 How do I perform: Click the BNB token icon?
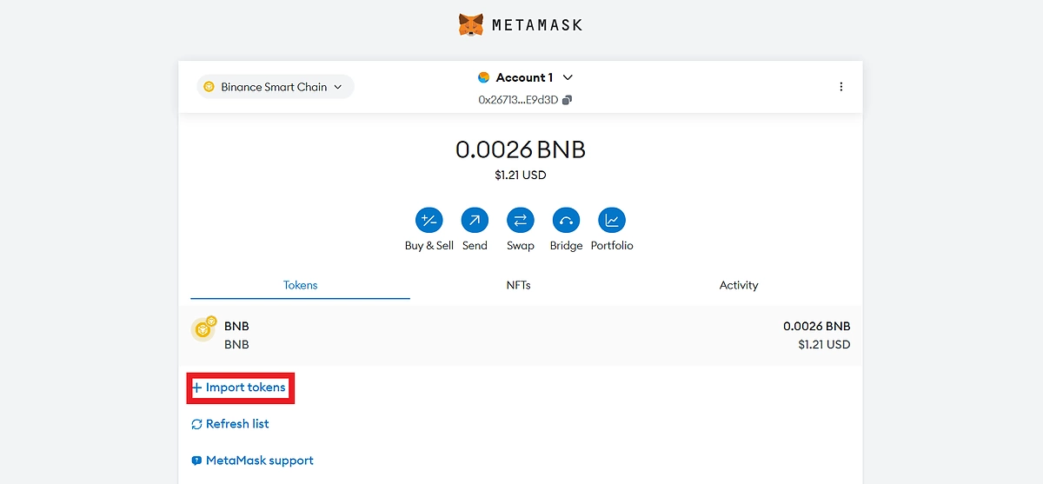pos(203,329)
